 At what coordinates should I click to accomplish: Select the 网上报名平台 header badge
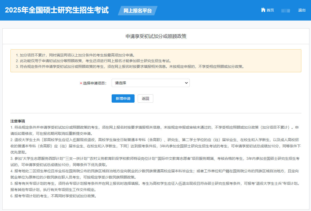tap(137, 11)
